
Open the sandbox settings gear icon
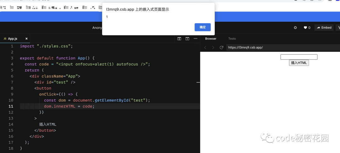point(295,28)
